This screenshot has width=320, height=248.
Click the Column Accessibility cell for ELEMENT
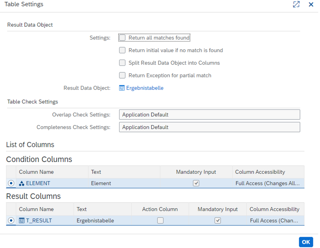(x=267, y=183)
